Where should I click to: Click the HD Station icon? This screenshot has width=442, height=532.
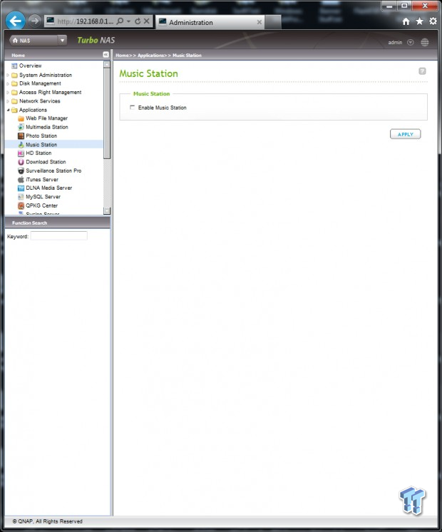(21, 153)
